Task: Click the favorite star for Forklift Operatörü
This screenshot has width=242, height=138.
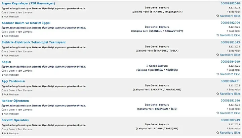Action: point(217,132)
